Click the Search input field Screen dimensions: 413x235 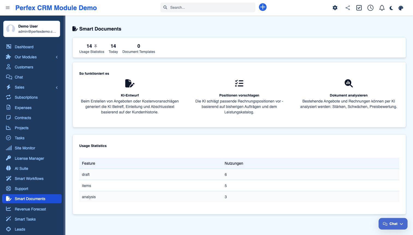(x=210, y=7)
